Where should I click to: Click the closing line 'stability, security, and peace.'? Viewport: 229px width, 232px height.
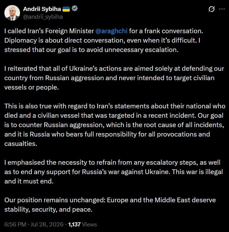(x=48, y=209)
